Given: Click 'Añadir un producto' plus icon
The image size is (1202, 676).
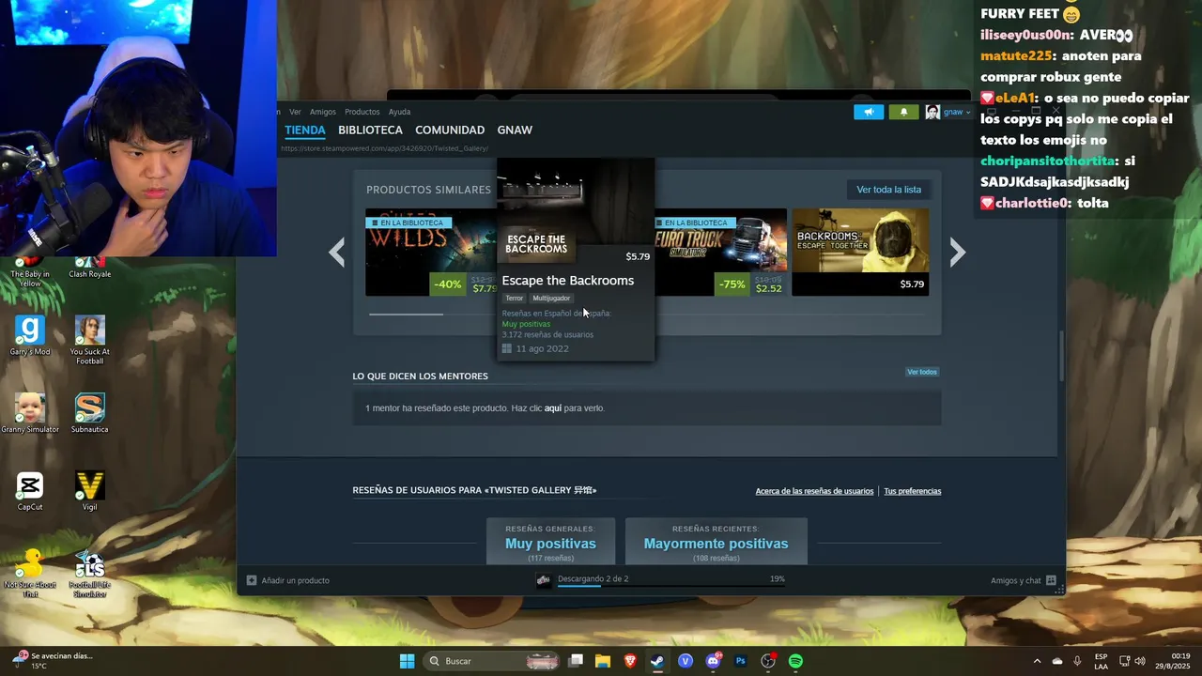Looking at the screenshot, I should pyautogui.click(x=251, y=580).
